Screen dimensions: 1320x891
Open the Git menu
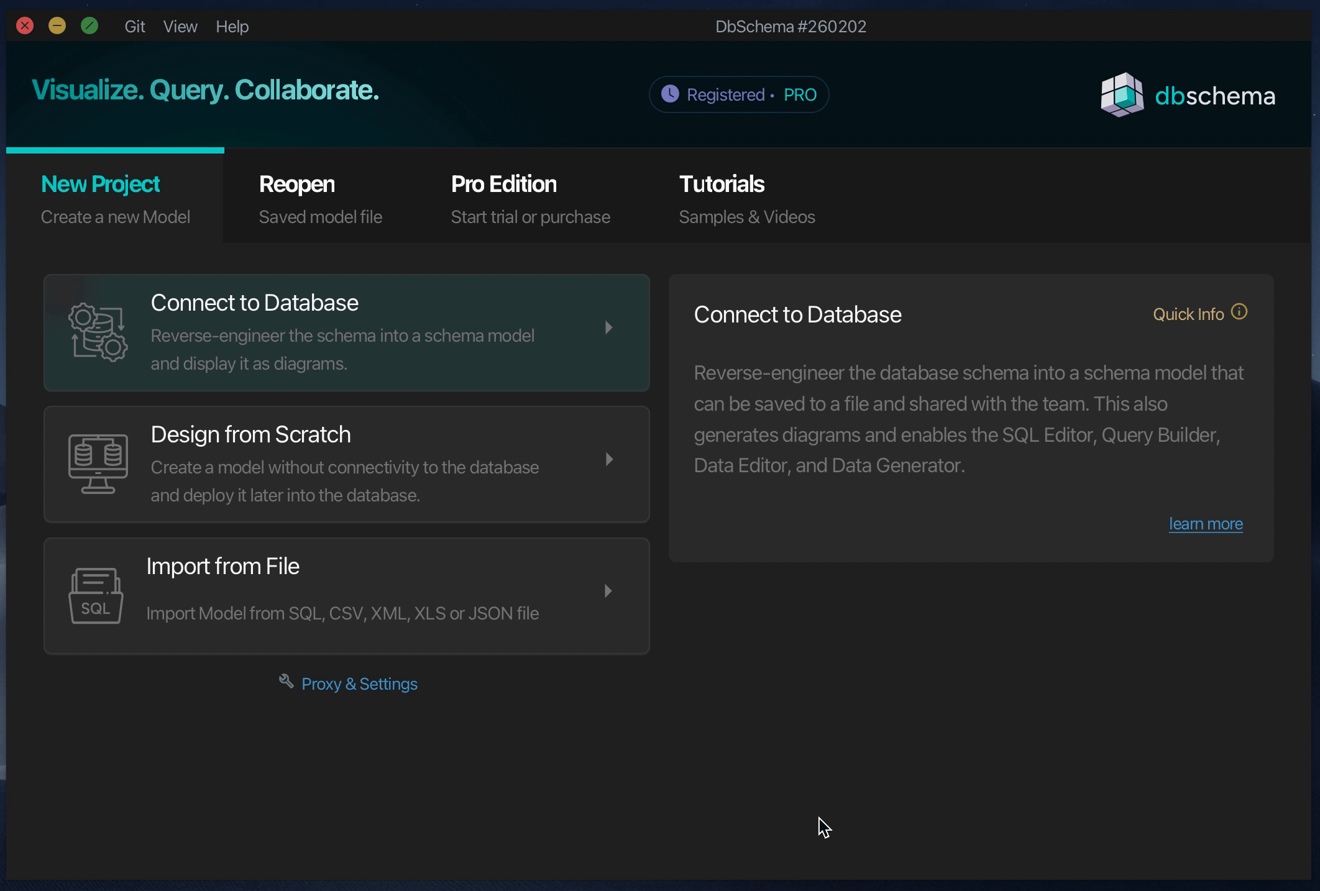[134, 27]
